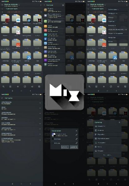Viewport: 129px width, 186px height.
Task: Tap plus add icon on the screen with overflow menu
Action: pos(104,86)
